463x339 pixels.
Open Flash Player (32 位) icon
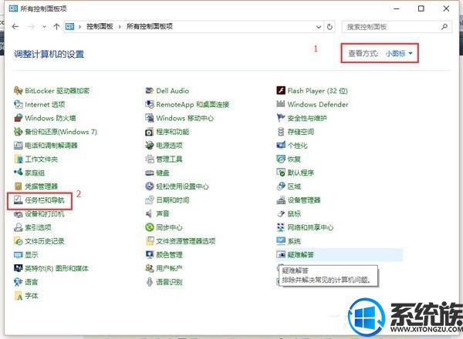281,90
